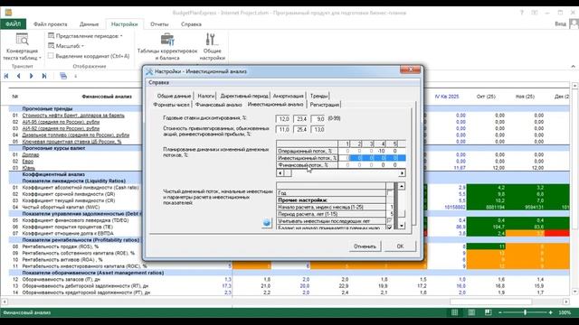Viewport: 579px width, 325px height.
Task: Click scroll-down arrow of parameters list in dialog
Action: coord(402,225)
